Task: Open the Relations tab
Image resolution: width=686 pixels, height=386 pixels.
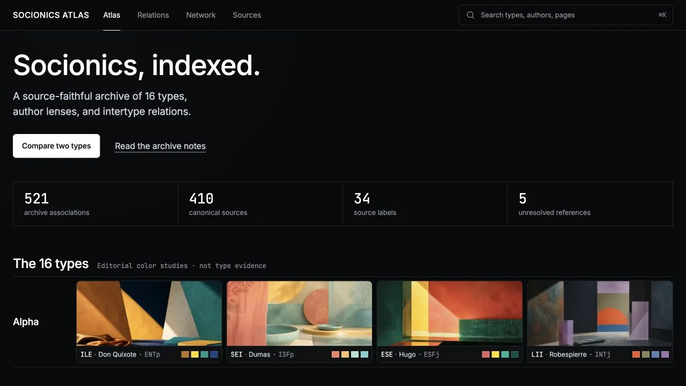Action: (x=153, y=15)
